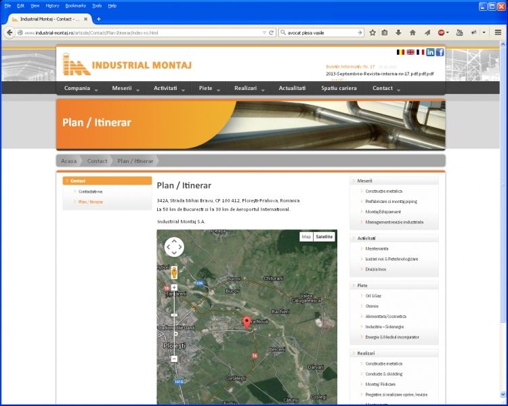Screen dimensions: 508x406
Task: Click the LinkedIn icon in the header
Action: click(430, 52)
